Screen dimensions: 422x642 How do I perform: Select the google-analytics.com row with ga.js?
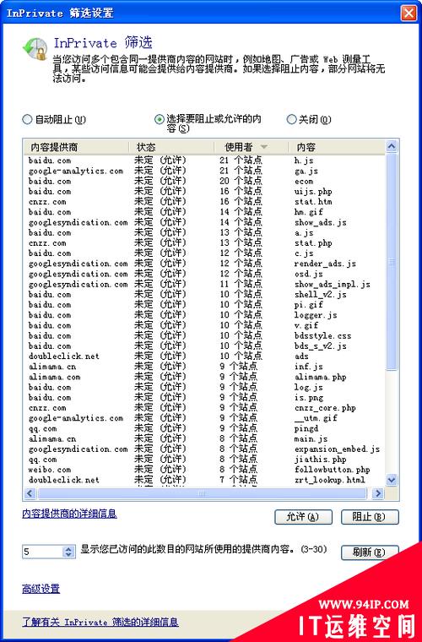204,171
